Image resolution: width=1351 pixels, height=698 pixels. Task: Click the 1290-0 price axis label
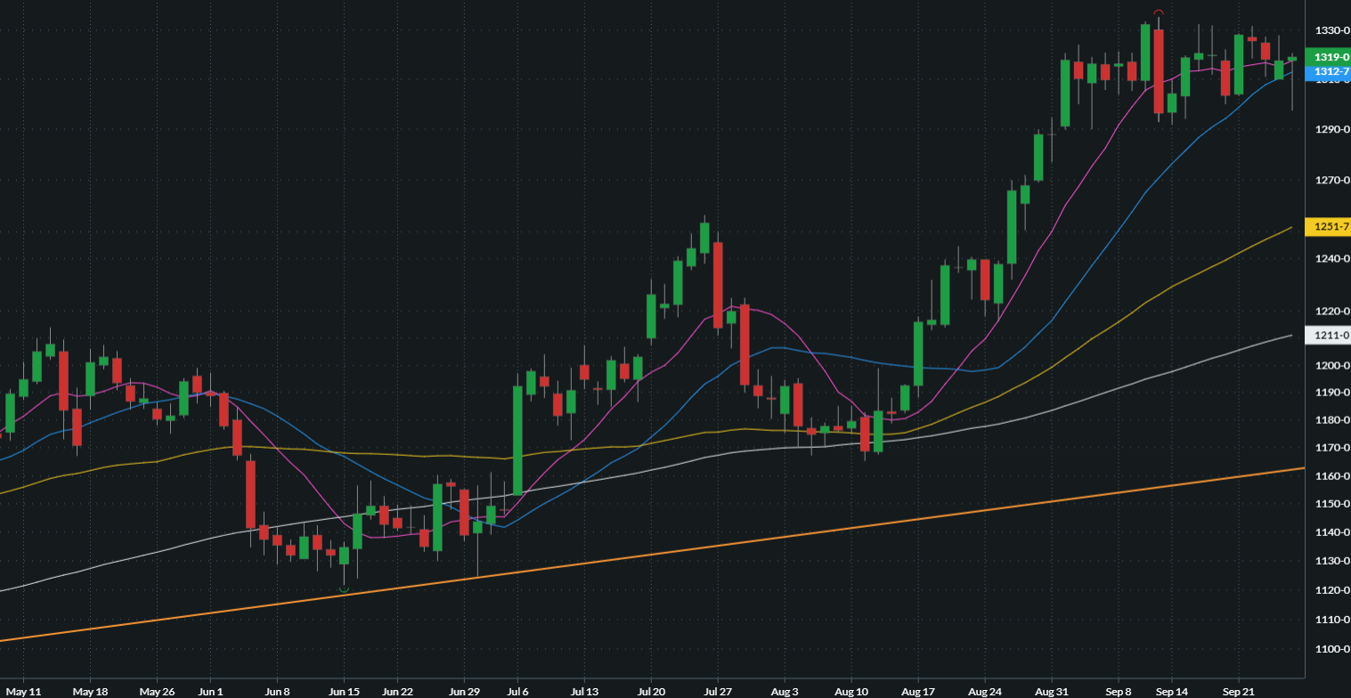[x=1332, y=130]
